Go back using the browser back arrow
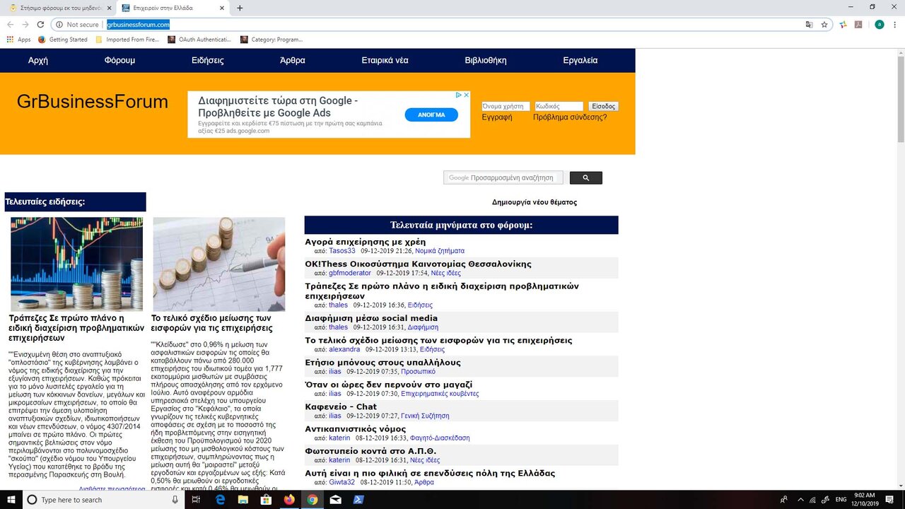The width and height of the screenshot is (905, 509). tap(10, 25)
